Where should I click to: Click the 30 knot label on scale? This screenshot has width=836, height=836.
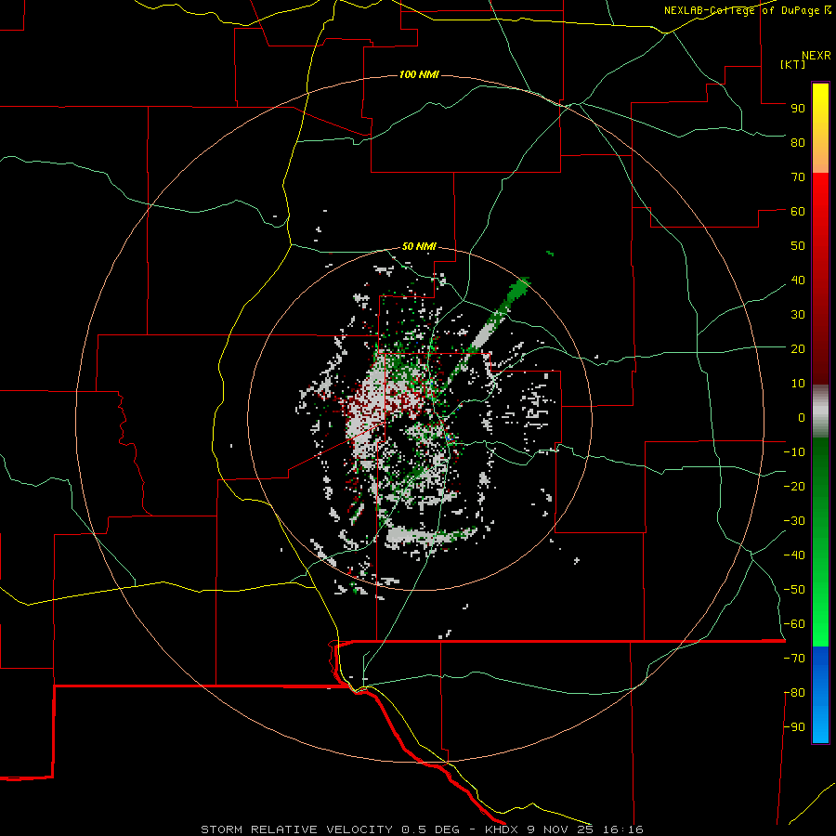point(798,315)
